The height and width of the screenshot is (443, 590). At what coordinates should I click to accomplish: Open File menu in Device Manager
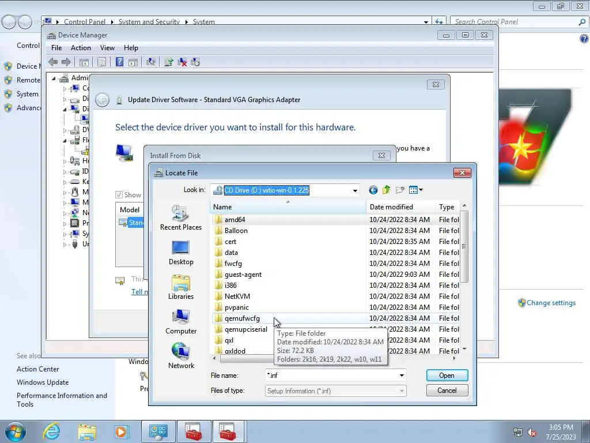pos(56,48)
